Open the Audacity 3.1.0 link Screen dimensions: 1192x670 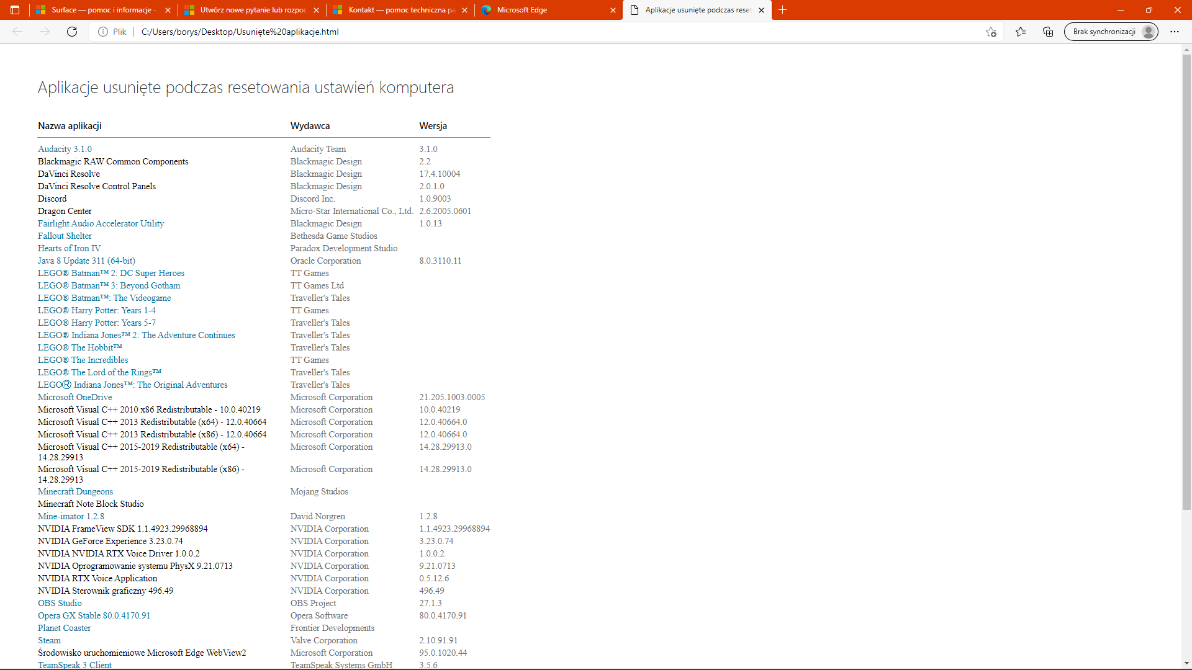tap(65, 149)
